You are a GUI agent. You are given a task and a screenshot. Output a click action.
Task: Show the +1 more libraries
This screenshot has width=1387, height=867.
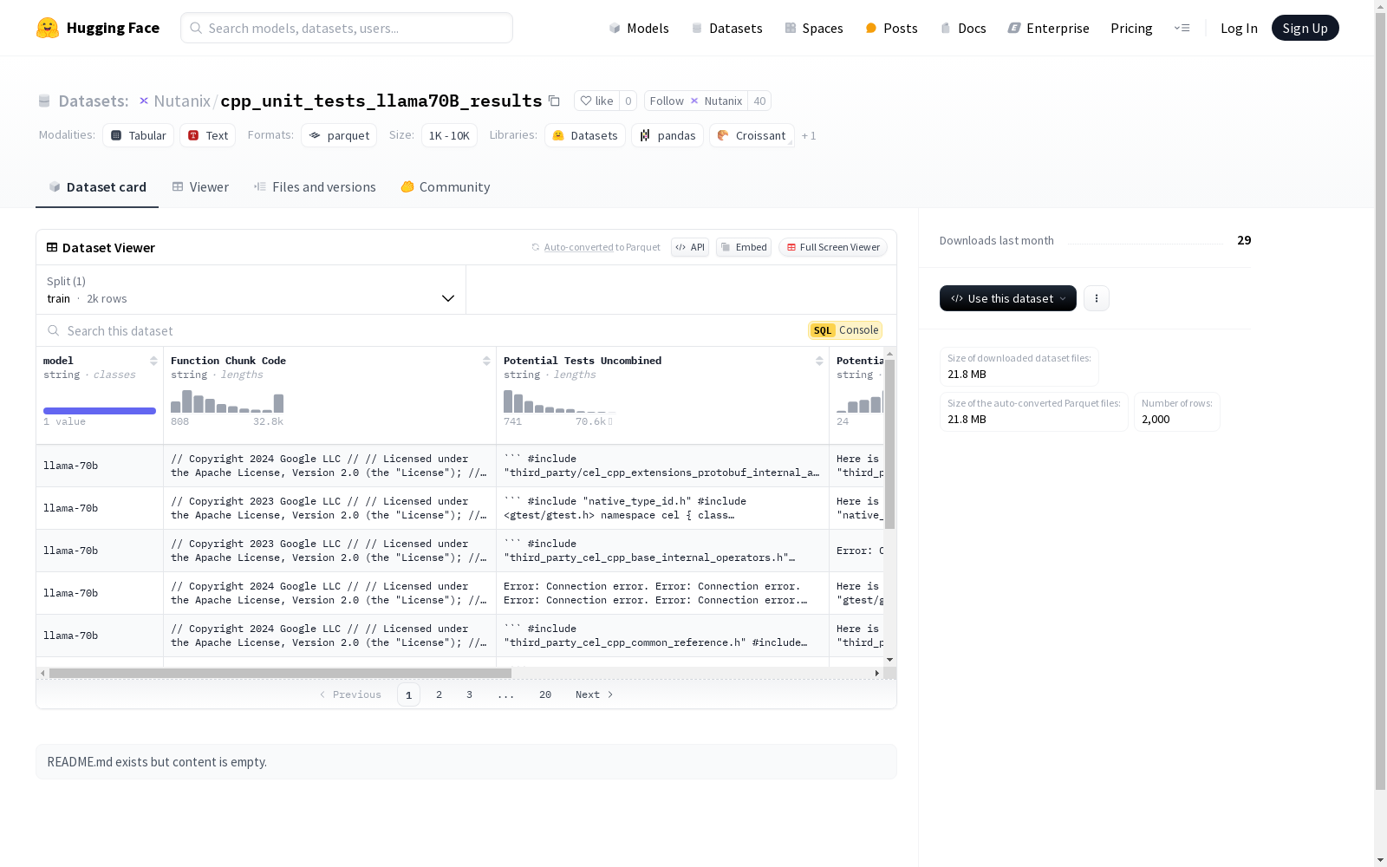809,135
